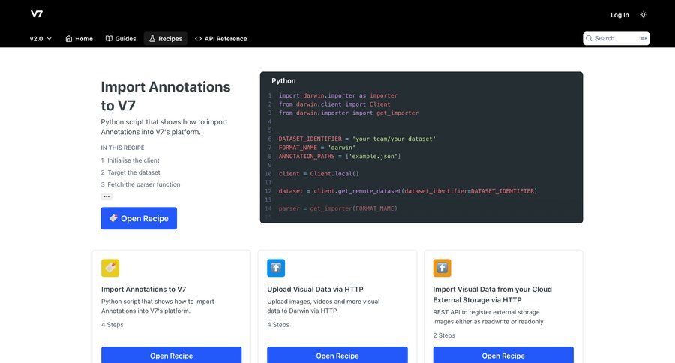The height and width of the screenshot is (363, 675).
Task: Click the Log In link
Action: click(619, 15)
